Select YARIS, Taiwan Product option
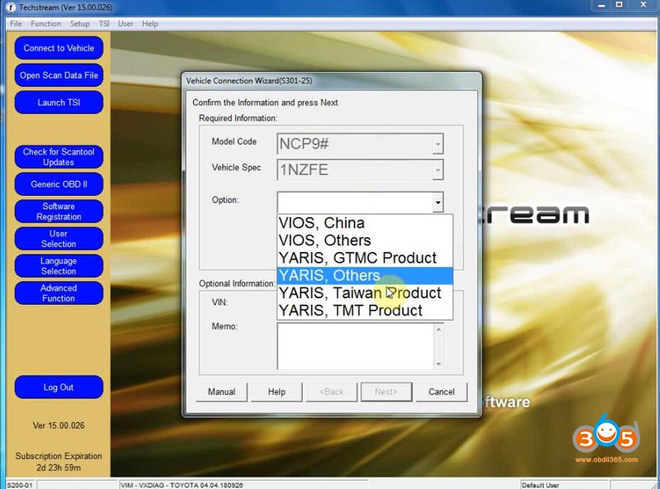This screenshot has width=660, height=489. [x=365, y=292]
